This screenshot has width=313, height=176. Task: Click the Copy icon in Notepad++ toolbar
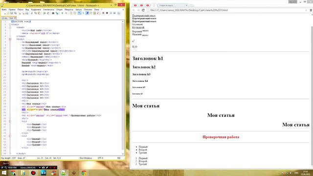36,13
